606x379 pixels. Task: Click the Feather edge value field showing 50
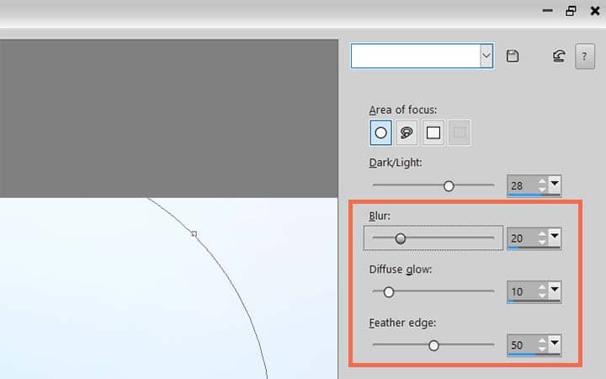click(x=522, y=344)
